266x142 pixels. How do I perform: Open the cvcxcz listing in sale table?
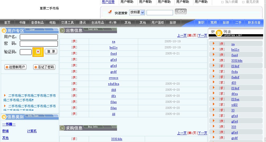pos(114,78)
